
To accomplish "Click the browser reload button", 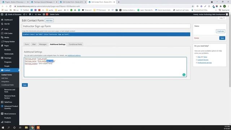I will point(10,6).
